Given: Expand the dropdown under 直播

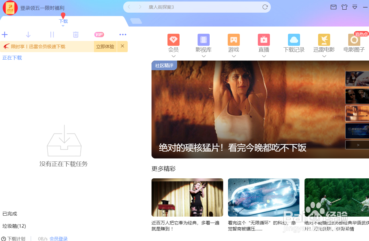Looking at the screenshot, I should (264, 56).
